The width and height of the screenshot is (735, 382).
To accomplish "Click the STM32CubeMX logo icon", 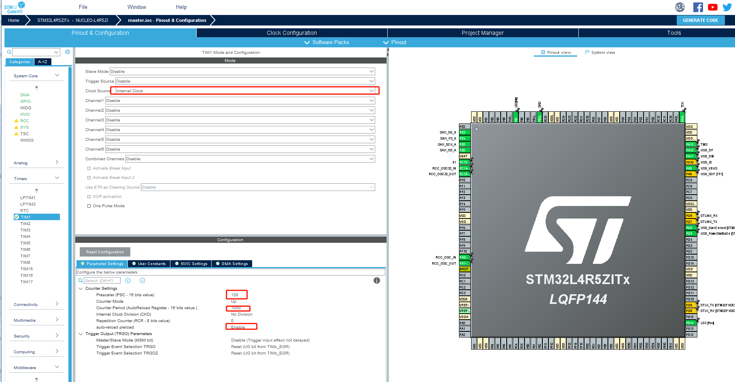I will 14,6.
